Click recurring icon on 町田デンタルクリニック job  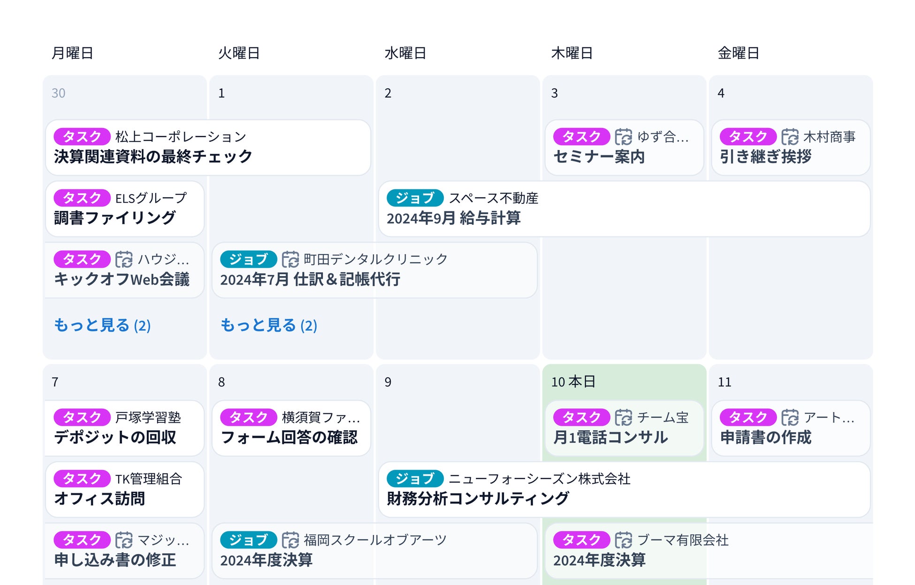290,259
